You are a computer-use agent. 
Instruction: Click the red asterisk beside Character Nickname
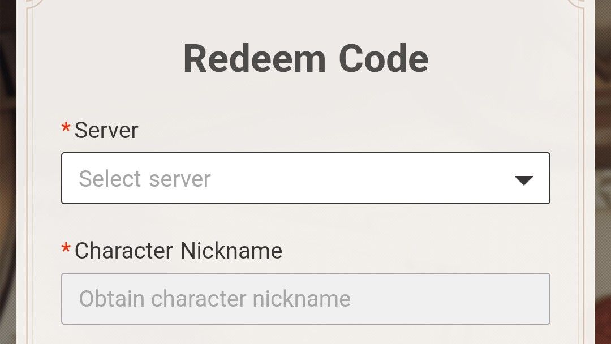click(66, 248)
